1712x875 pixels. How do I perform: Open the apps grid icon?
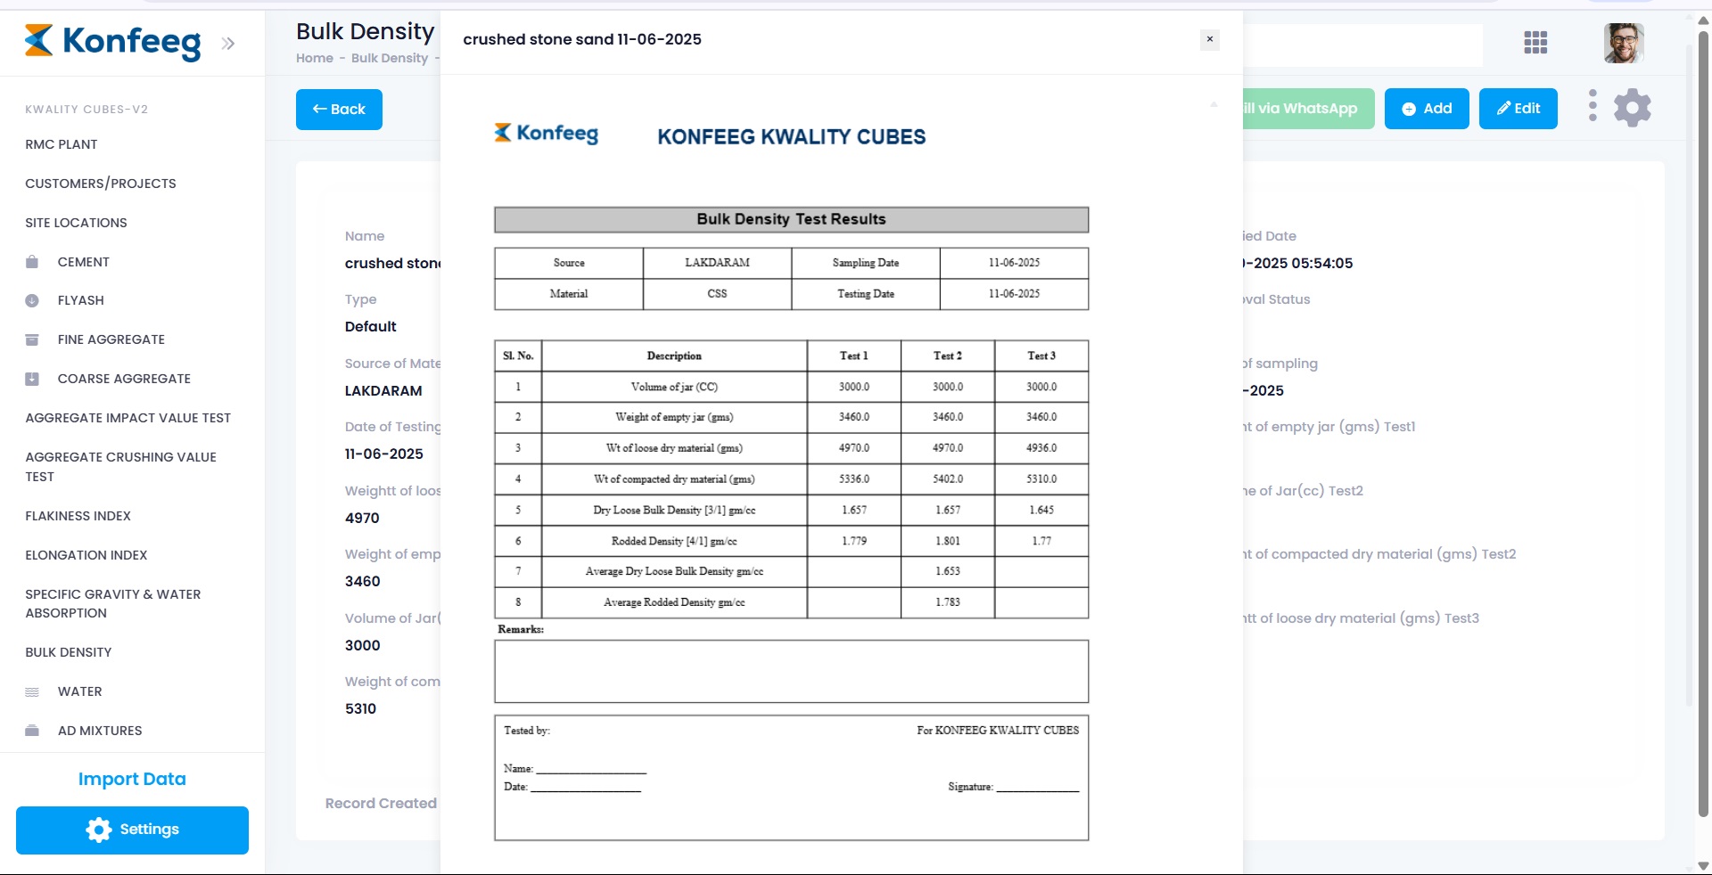[1535, 43]
